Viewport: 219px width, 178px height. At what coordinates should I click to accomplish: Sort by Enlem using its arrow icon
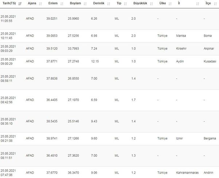[x=62, y=4]
